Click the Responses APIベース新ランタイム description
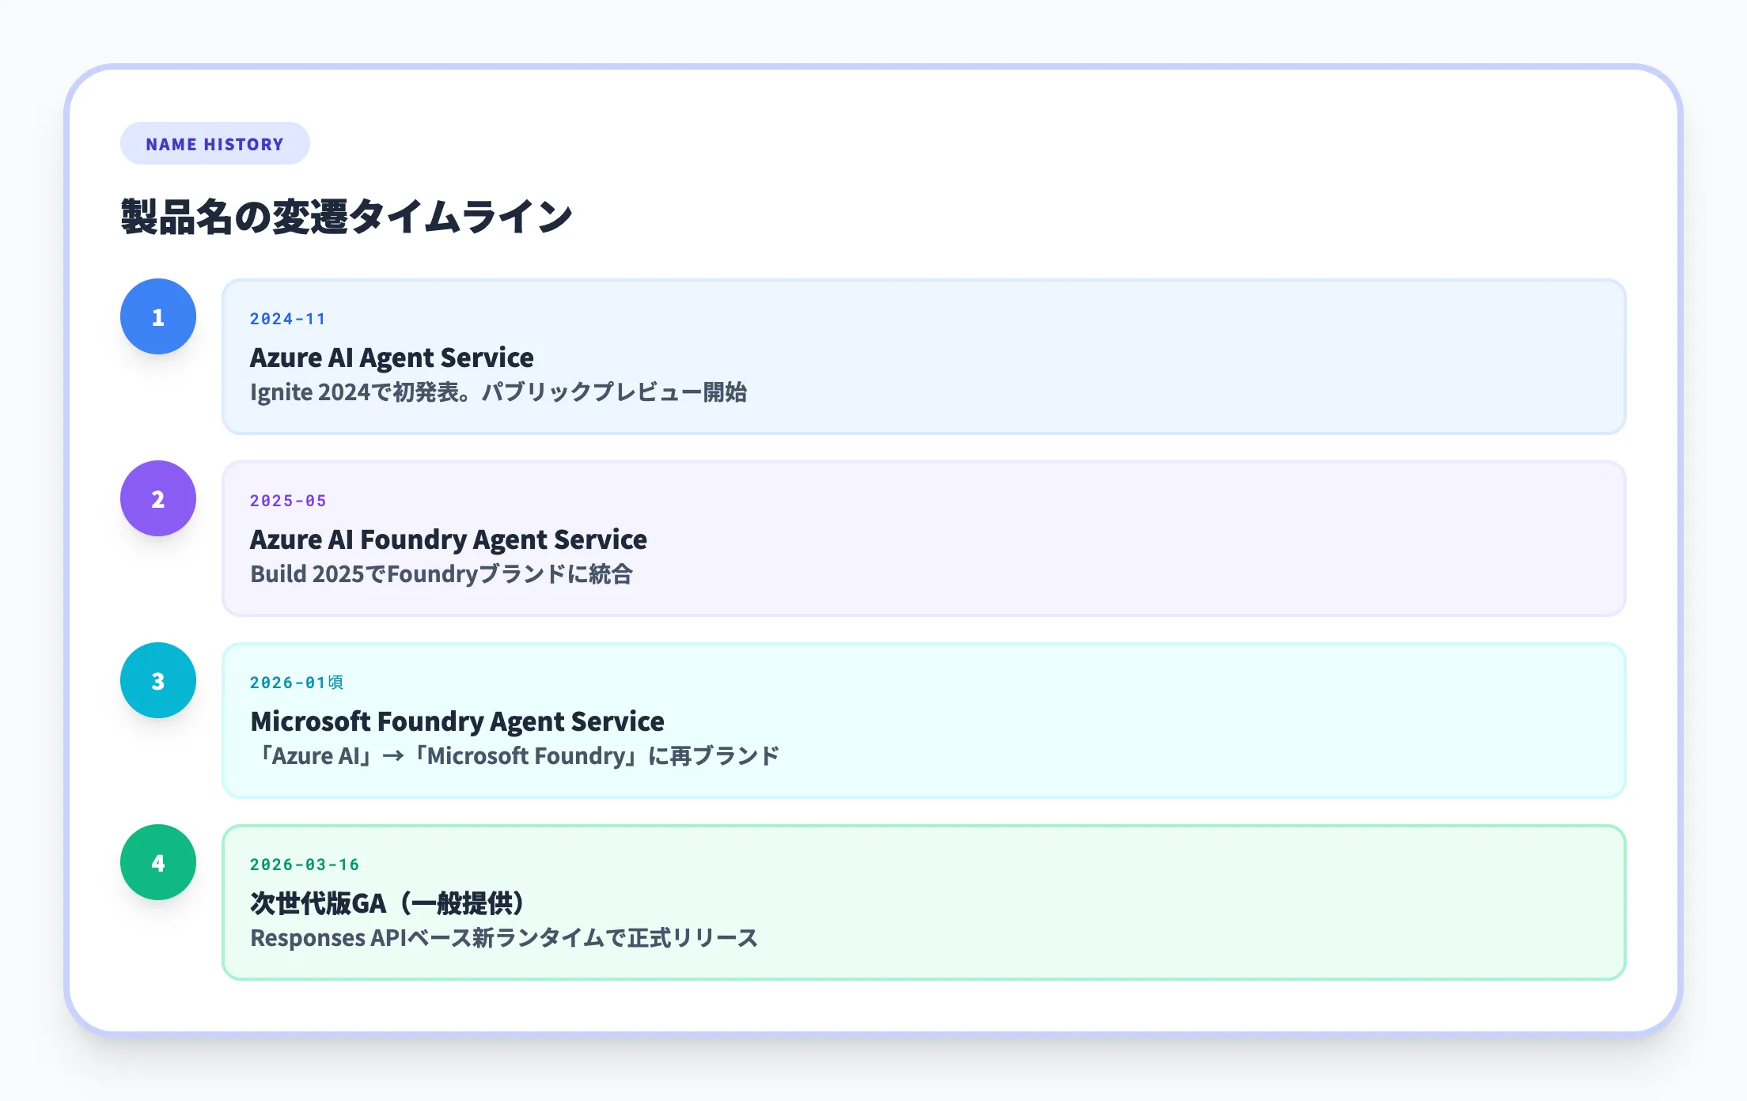The image size is (1747, 1101). coord(503,938)
